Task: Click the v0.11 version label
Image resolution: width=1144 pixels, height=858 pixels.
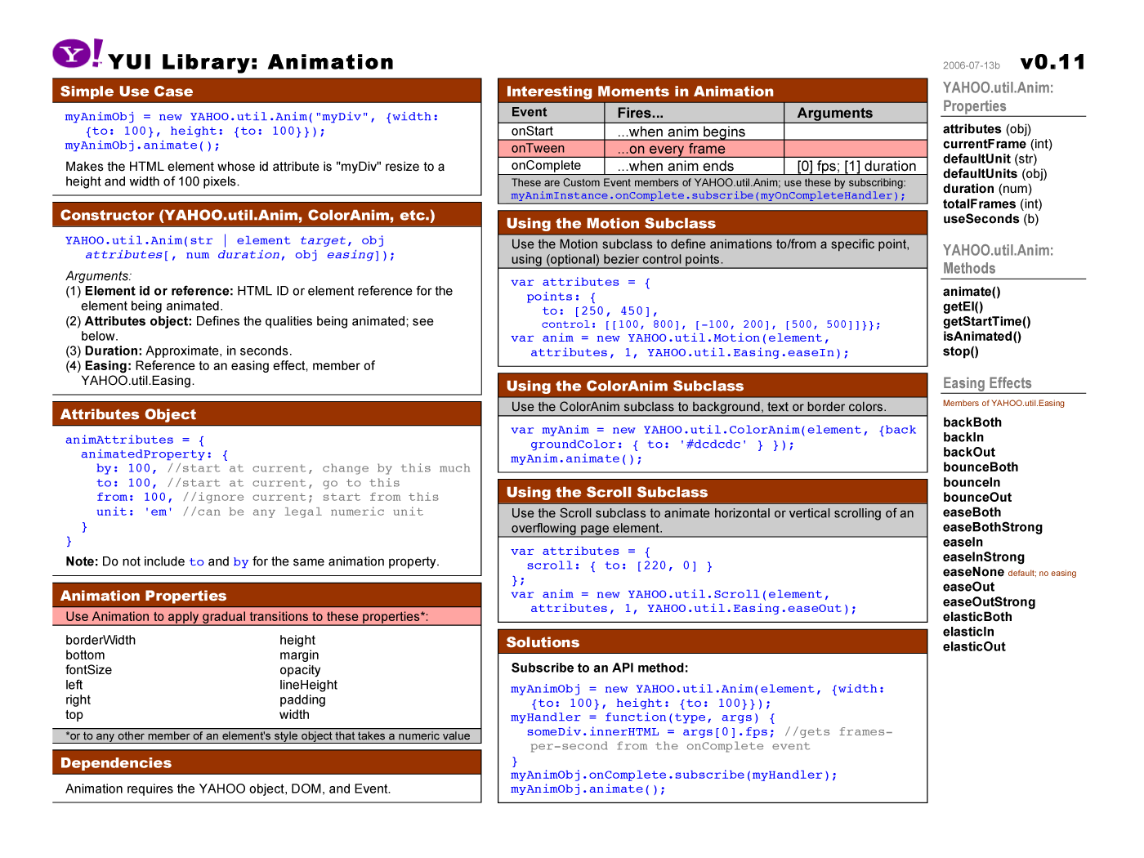Action: point(1052,62)
